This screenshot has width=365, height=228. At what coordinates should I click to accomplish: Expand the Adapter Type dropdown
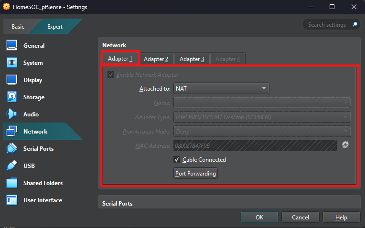click(262, 117)
